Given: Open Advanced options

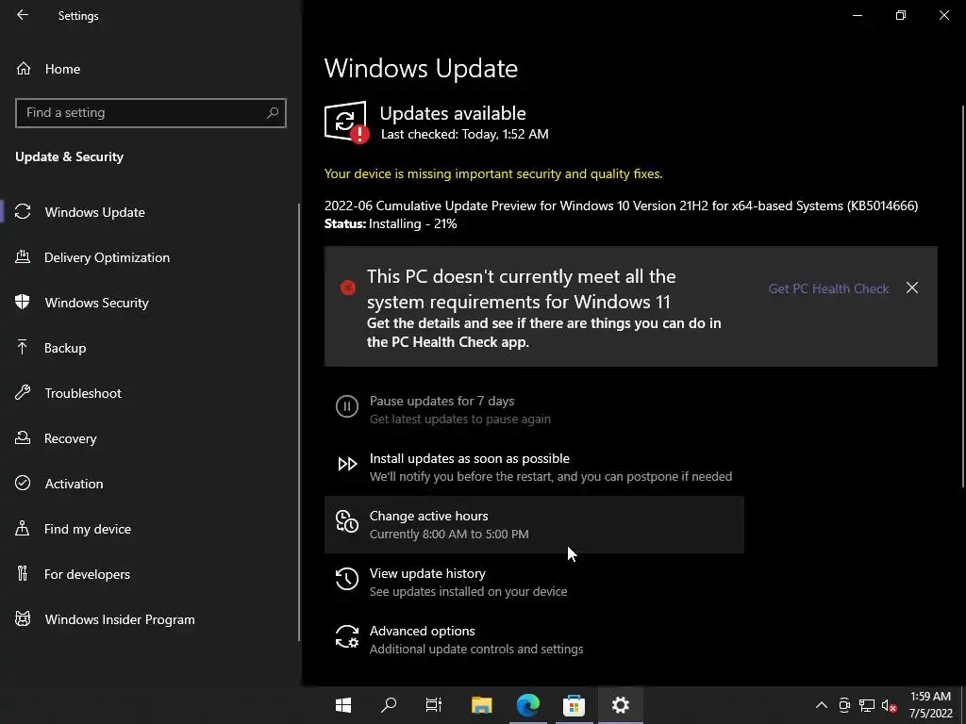Looking at the screenshot, I should 534,639.
